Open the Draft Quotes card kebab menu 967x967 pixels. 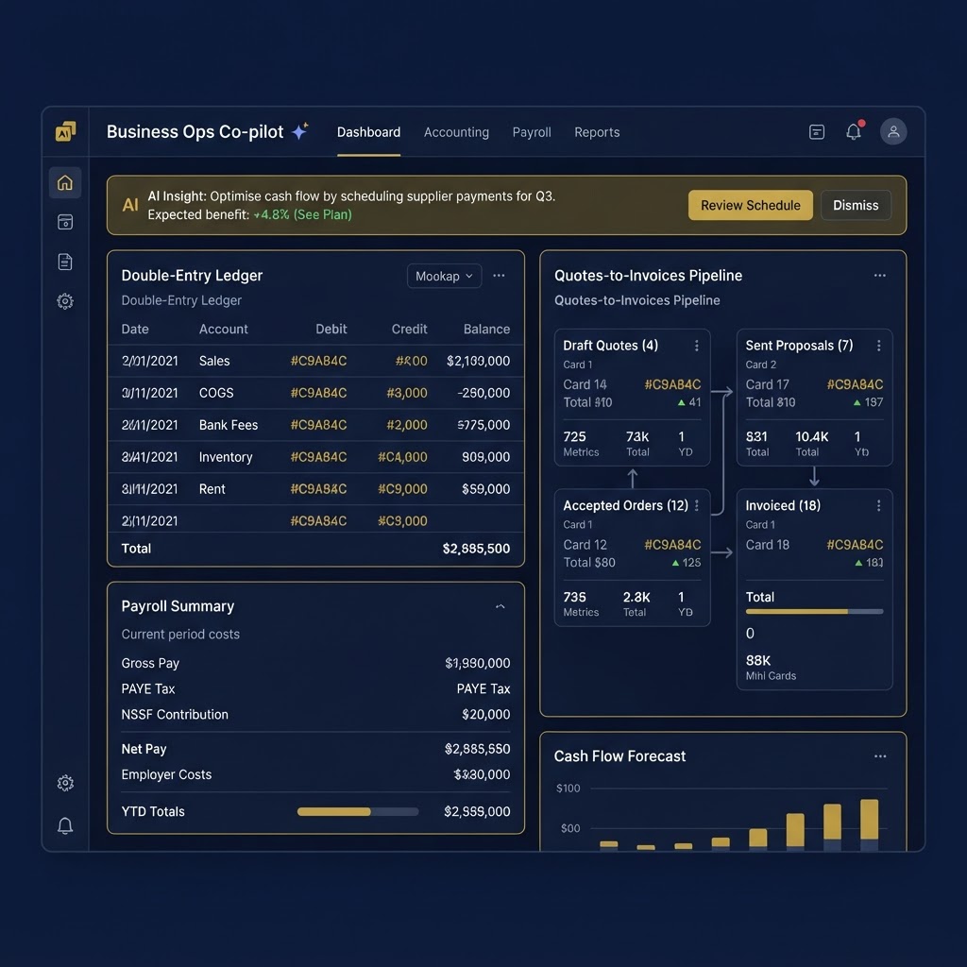point(697,346)
